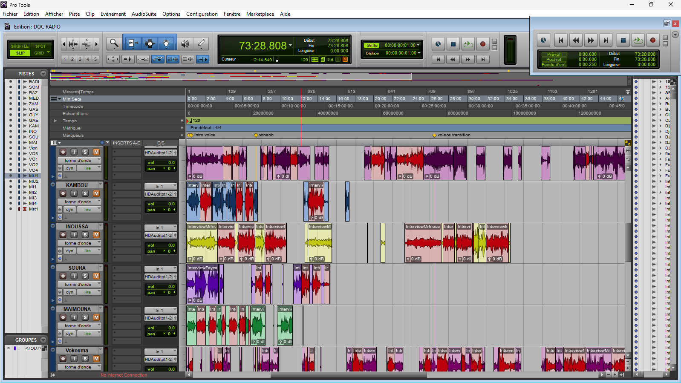This screenshot has width=681, height=383.
Task: Enable SHUFFLE edit mode
Action: [20, 46]
